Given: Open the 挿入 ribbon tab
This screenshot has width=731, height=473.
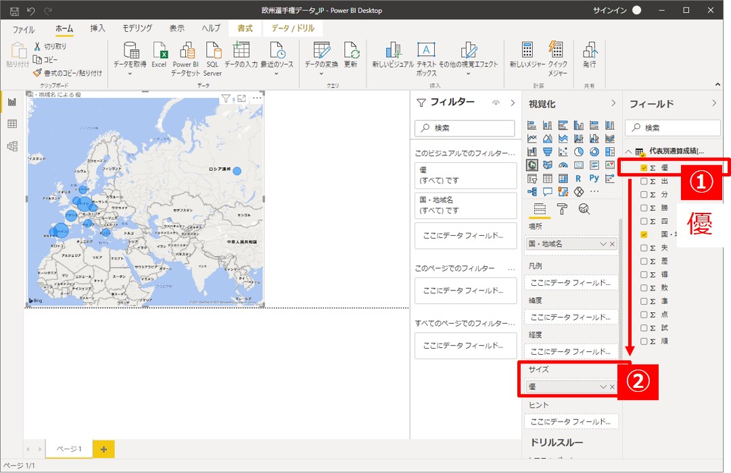Looking at the screenshot, I should click(x=98, y=28).
